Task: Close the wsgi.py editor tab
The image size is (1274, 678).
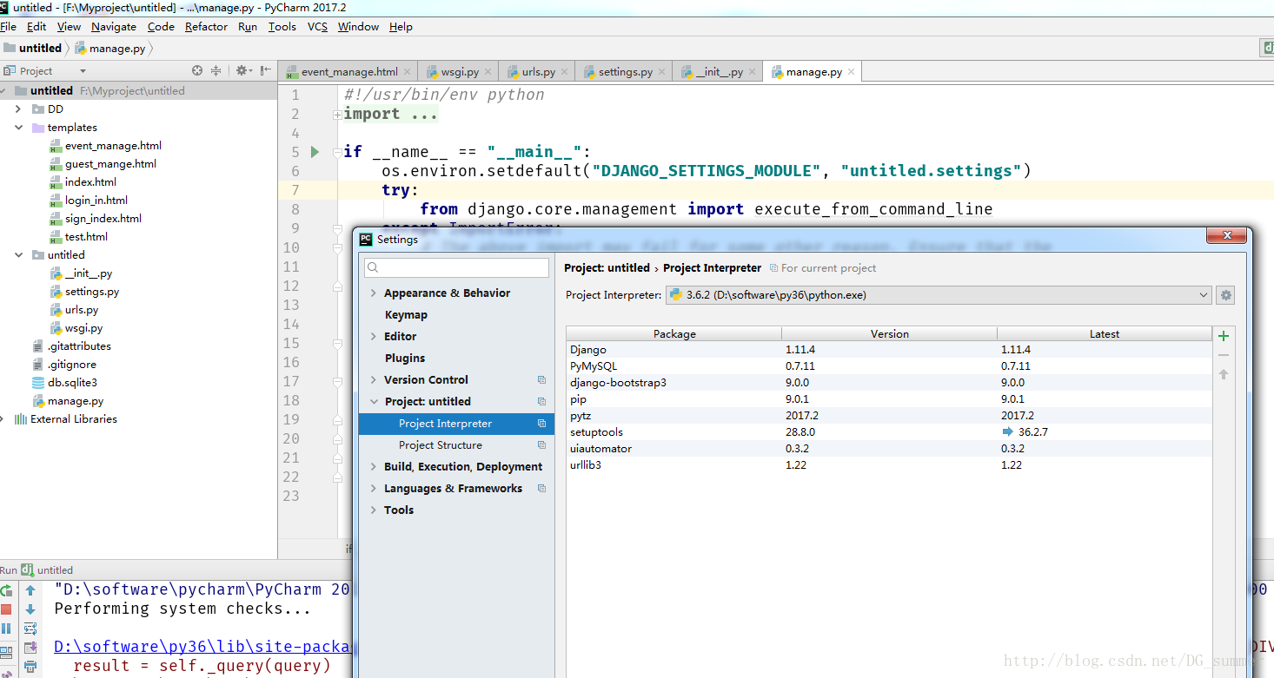Action: (x=488, y=72)
